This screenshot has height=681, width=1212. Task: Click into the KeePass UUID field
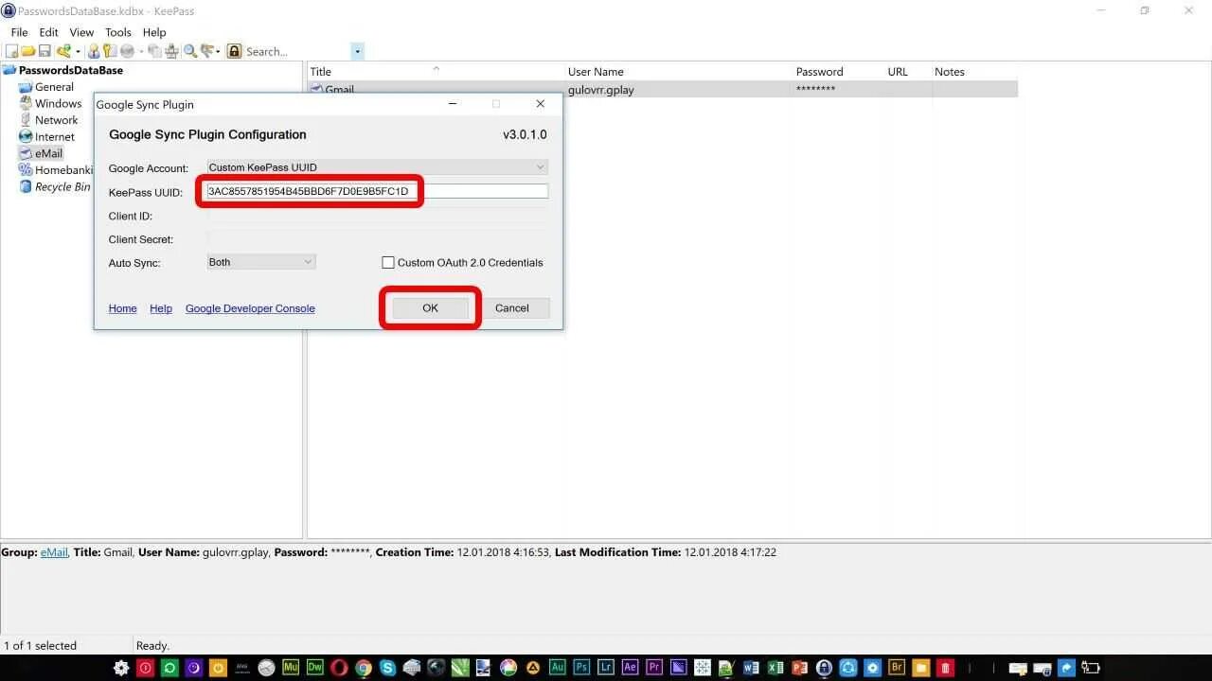click(377, 191)
